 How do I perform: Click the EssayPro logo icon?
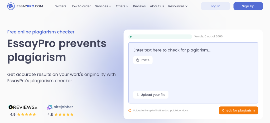pyautogui.click(x=11, y=6)
